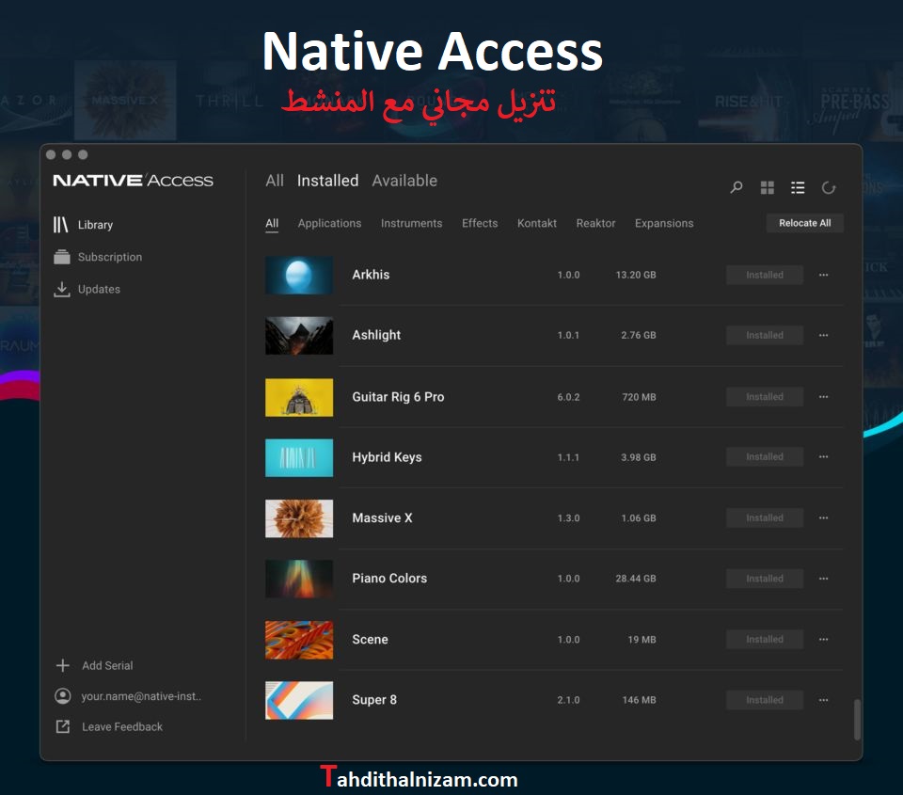Click the Scene product thumbnail
This screenshot has height=795, width=903.
coord(299,640)
